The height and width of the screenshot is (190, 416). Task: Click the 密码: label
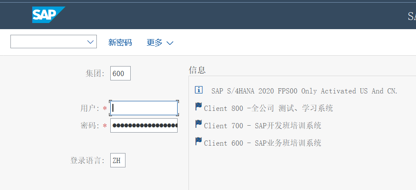pos(90,126)
